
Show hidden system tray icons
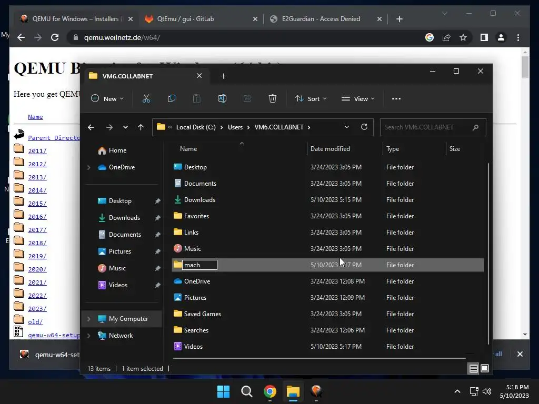pyautogui.click(x=457, y=391)
